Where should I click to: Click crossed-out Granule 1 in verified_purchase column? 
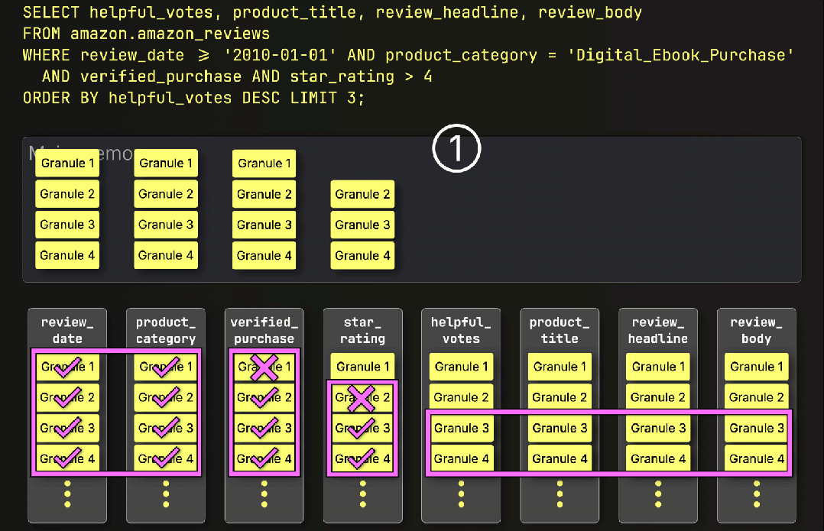264,367
